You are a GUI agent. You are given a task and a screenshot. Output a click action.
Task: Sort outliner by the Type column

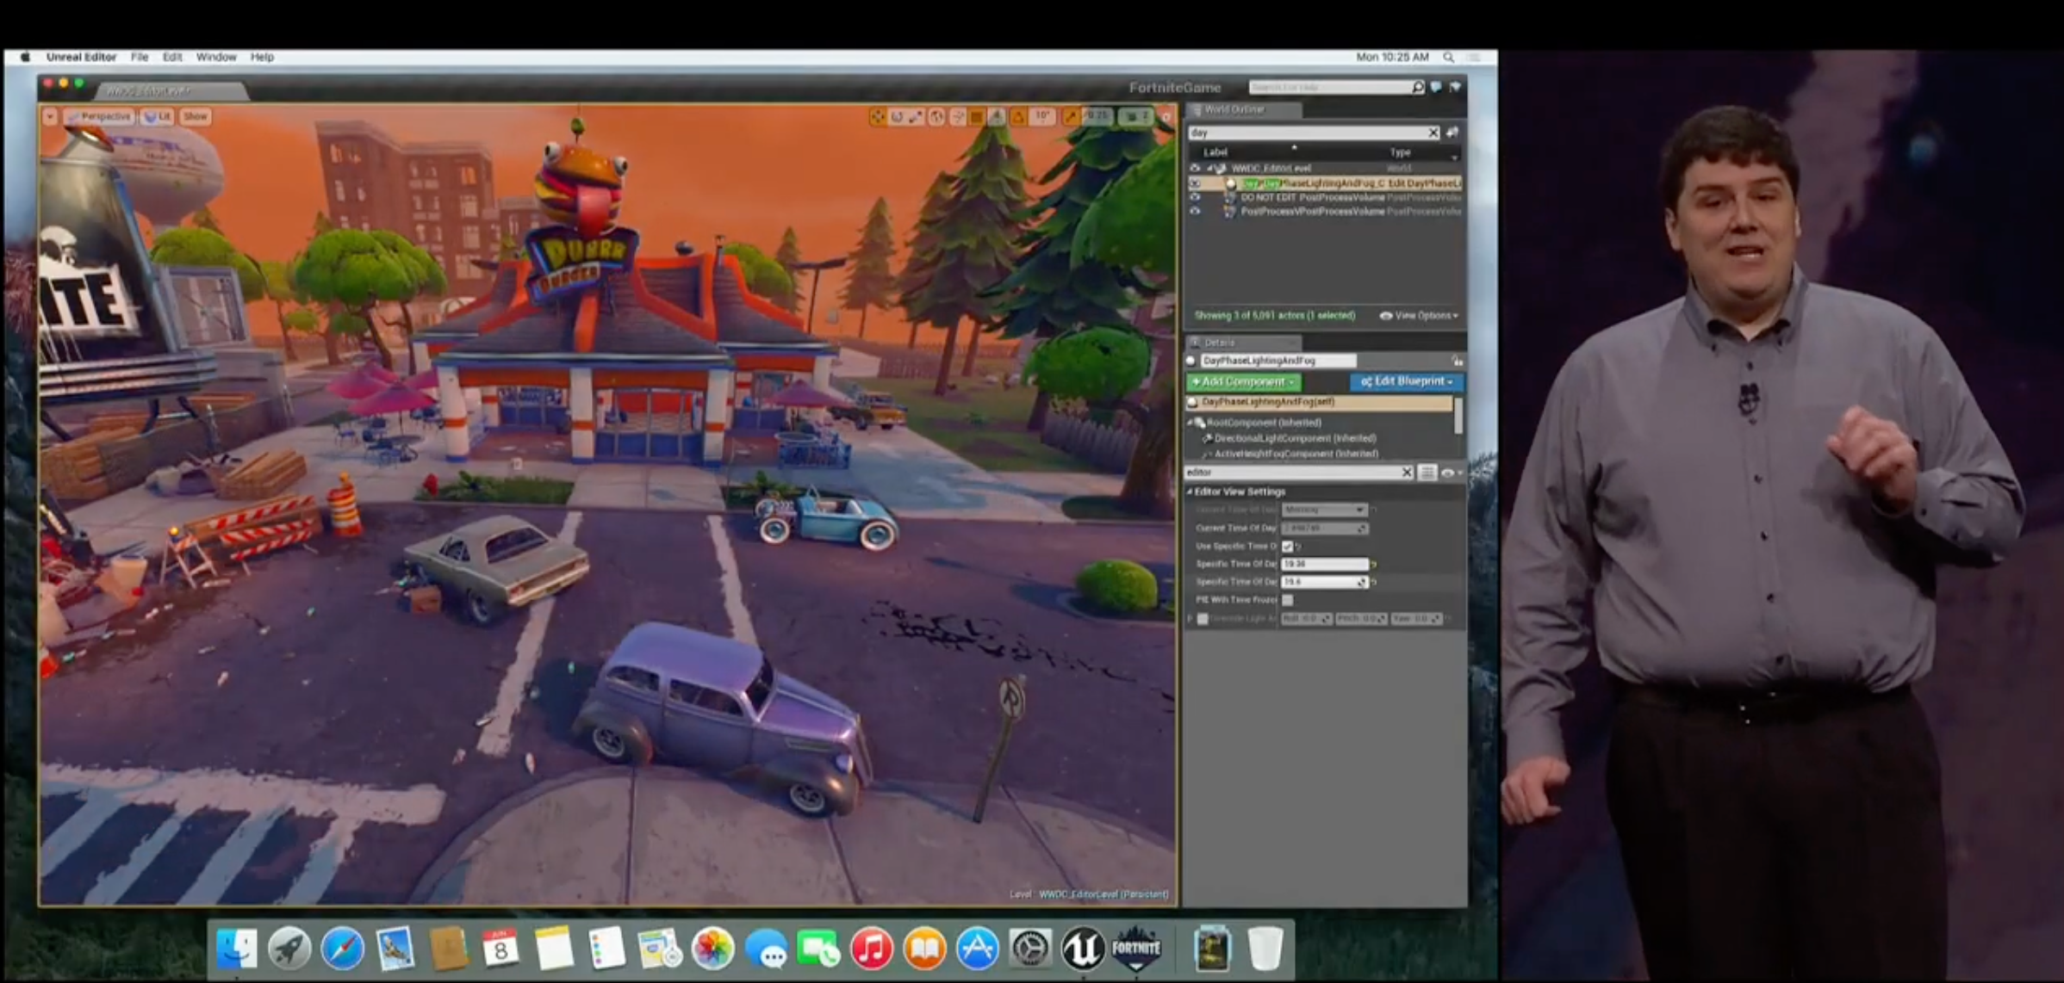pos(1401,152)
